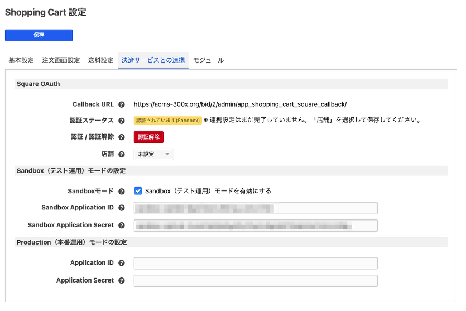
Task: Open help for Sandbox Application ID
Action: (122, 208)
